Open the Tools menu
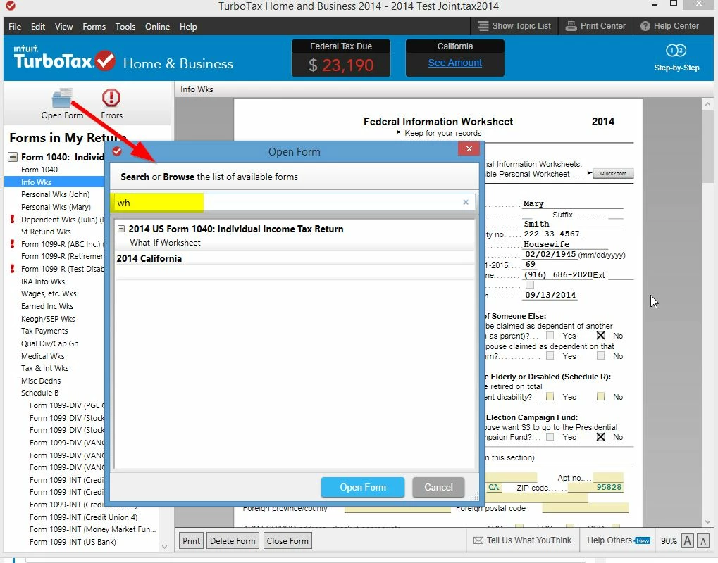 pyautogui.click(x=125, y=27)
